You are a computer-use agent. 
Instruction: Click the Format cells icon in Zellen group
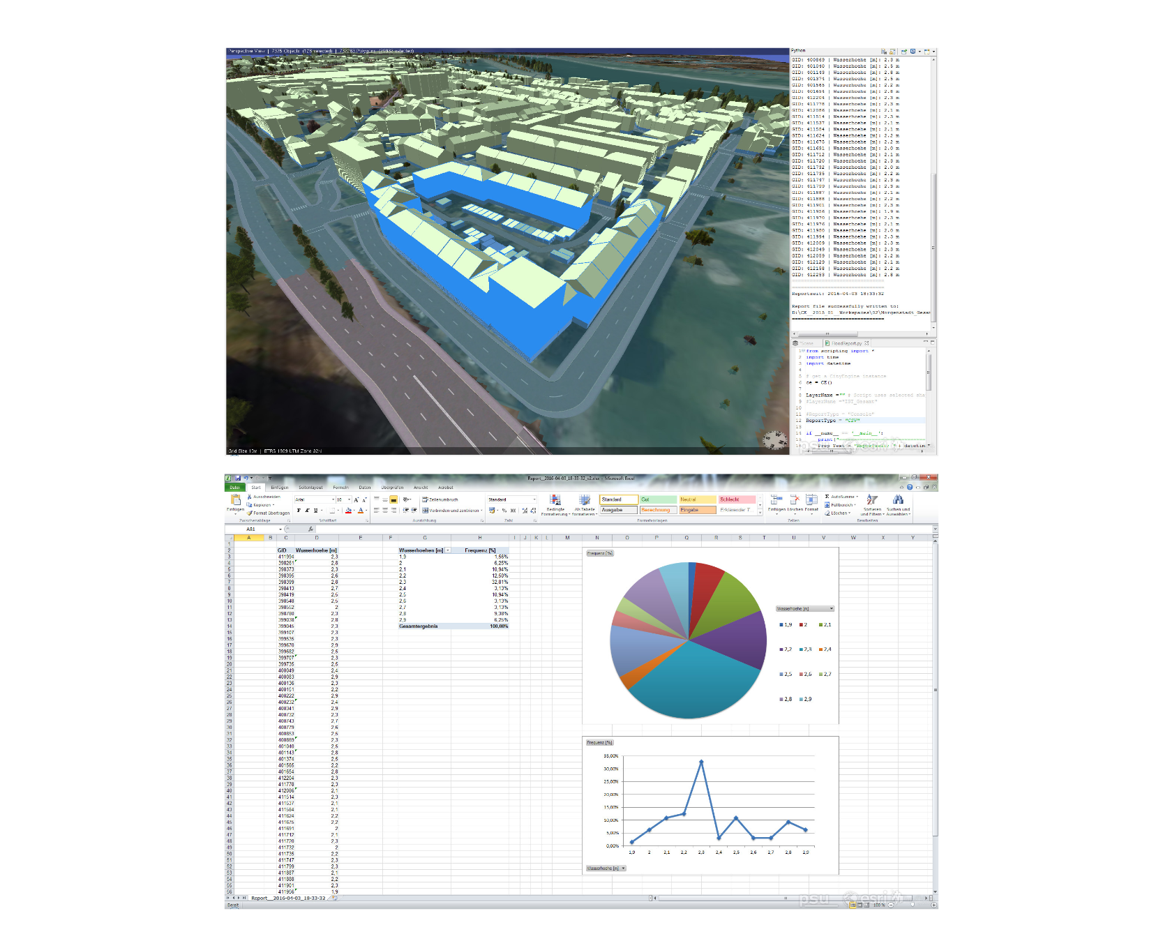(811, 500)
